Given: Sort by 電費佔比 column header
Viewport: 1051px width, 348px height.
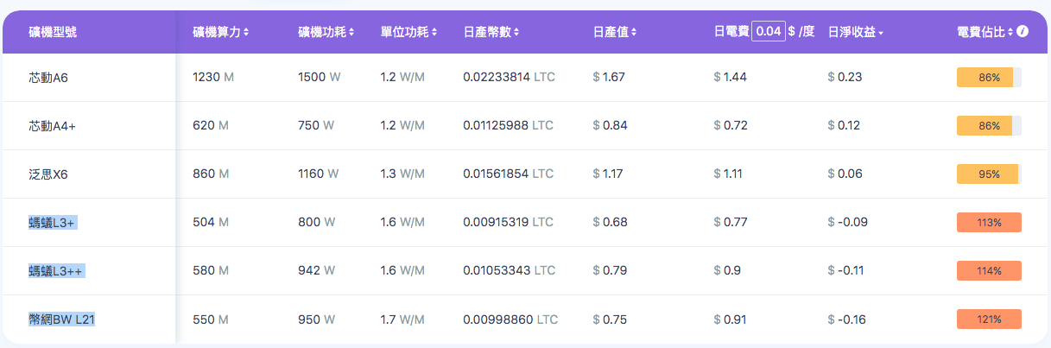Looking at the screenshot, I should click(x=985, y=32).
